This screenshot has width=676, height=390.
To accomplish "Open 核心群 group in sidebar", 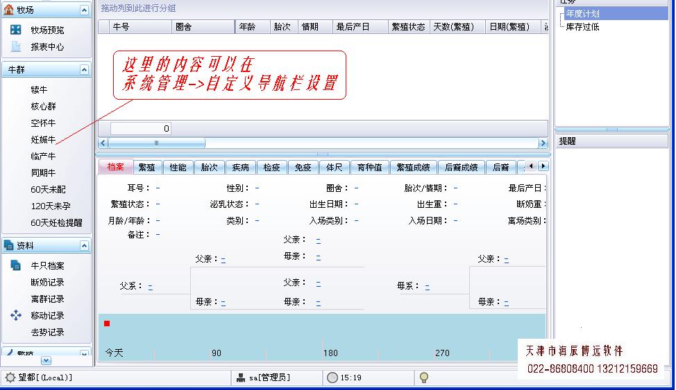I will [x=43, y=106].
